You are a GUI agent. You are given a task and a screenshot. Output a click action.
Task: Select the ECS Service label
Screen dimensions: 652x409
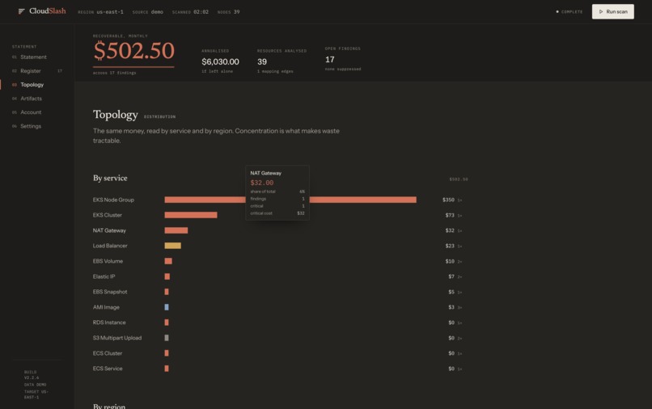coord(108,369)
